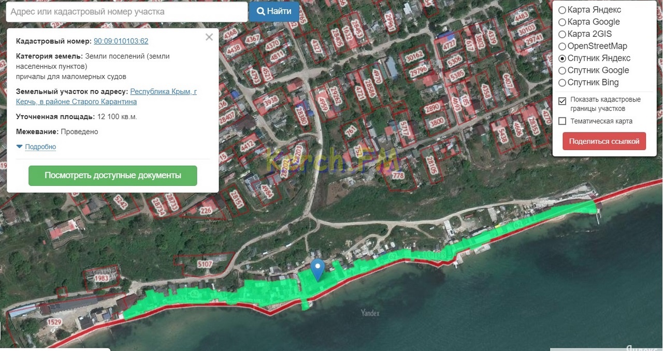Focus the address or cadastral number field
Screen dimensions: 663x351
[126, 11]
